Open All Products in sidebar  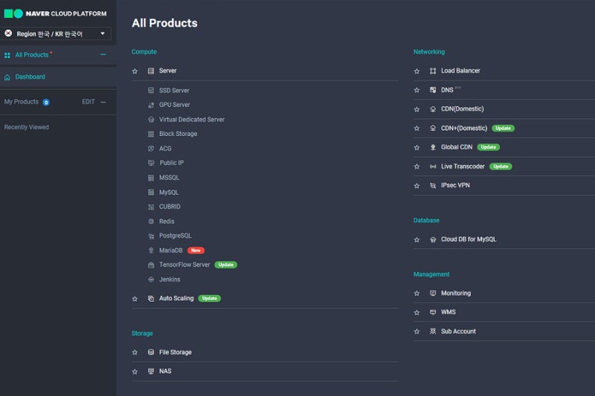point(32,55)
